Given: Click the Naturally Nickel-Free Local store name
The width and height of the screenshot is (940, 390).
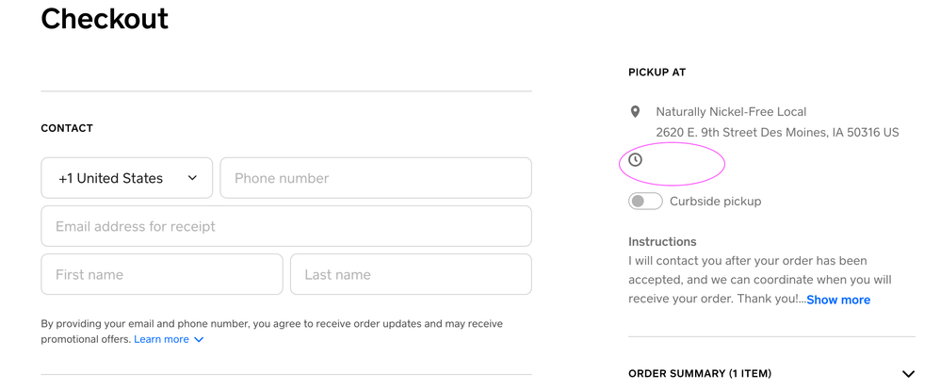Looking at the screenshot, I should pyautogui.click(x=731, y=111).
